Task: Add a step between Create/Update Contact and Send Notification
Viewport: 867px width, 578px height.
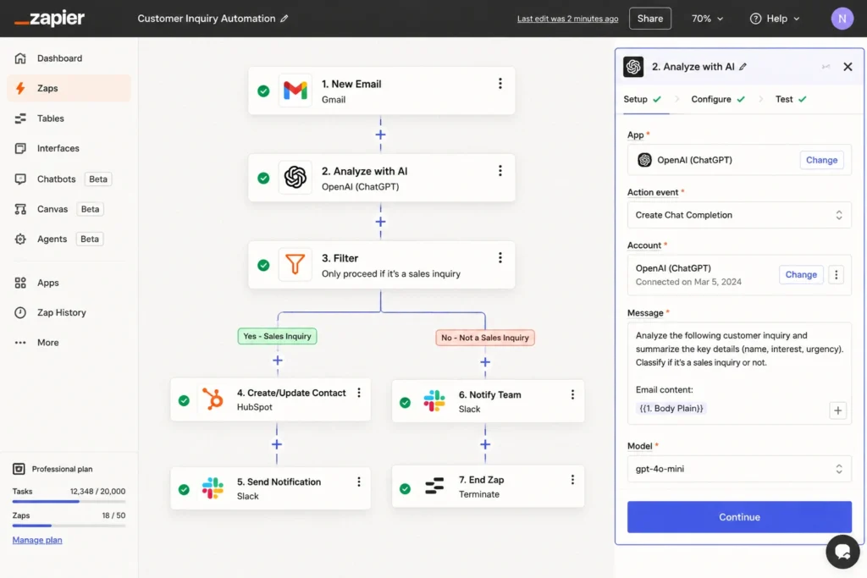Action: [x=277, y=444]
